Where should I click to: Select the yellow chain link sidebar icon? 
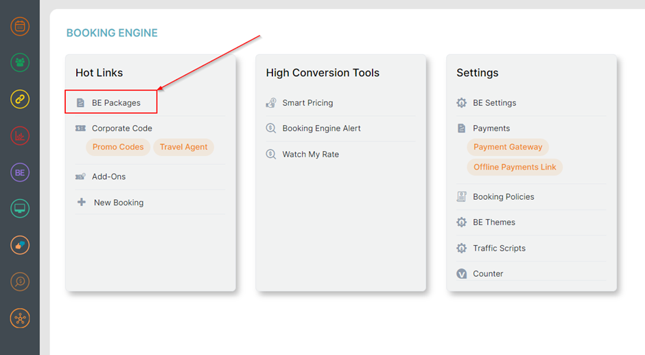point(20,100)
